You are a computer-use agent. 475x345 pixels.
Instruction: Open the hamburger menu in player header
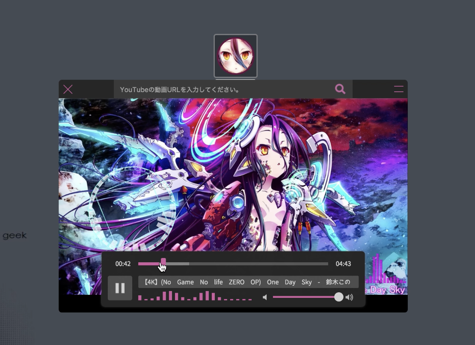point(398,89)
